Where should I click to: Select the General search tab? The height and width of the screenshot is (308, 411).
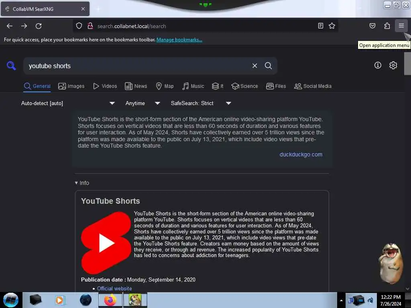(37, 86)
